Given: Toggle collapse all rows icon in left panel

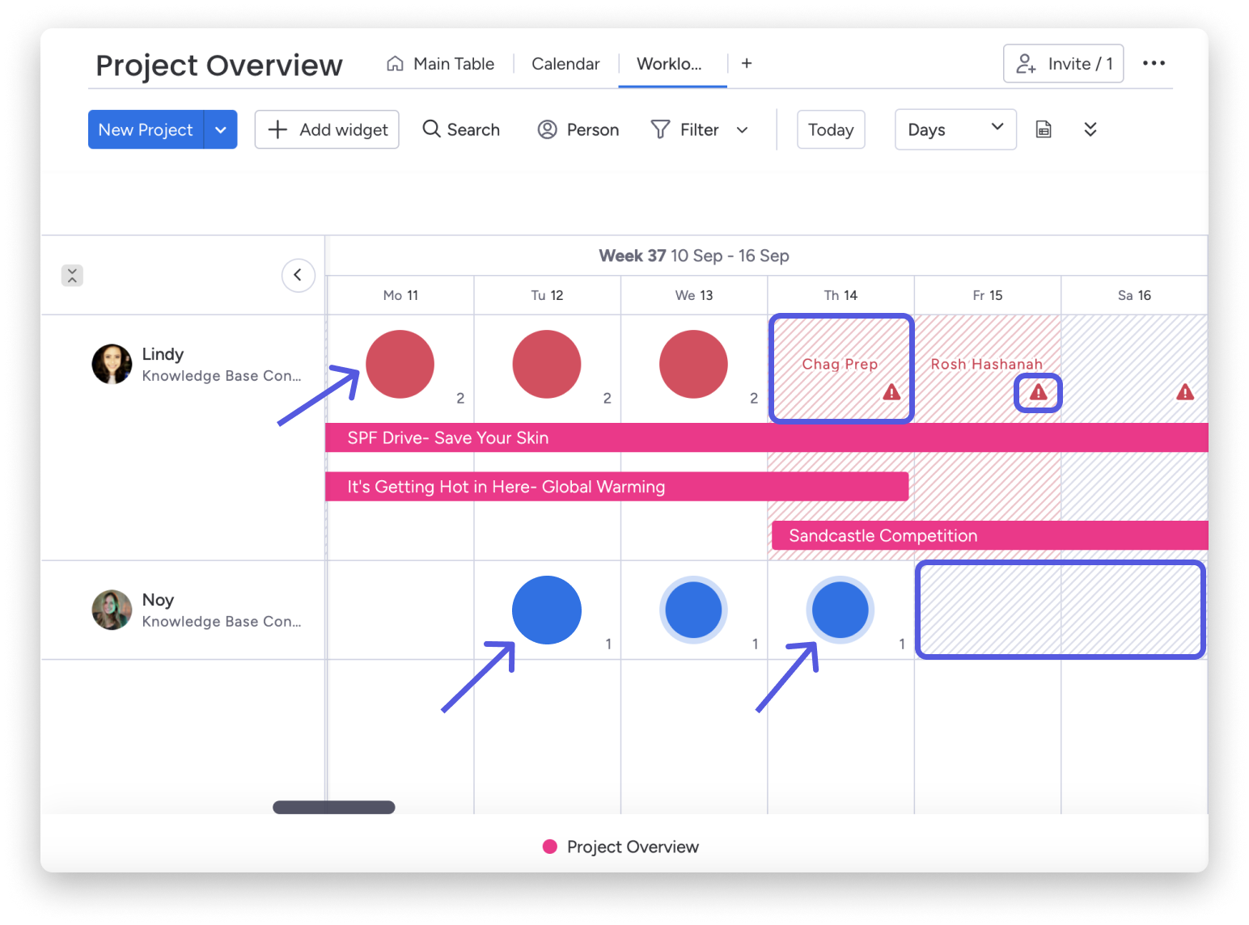Looking at the screenshot, I should 72,276.
